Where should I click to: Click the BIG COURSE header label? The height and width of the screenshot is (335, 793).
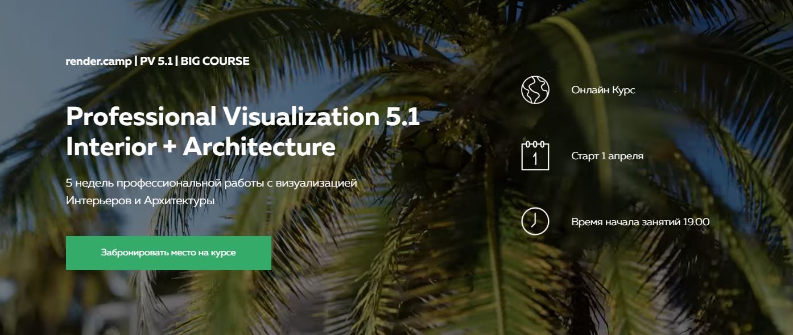click(x=215, y=61)
